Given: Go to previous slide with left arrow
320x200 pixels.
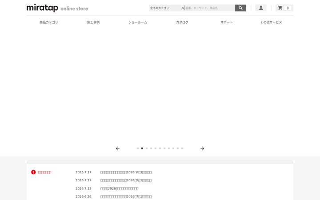Looking at the screenshot, I should (x=118, y=148).
